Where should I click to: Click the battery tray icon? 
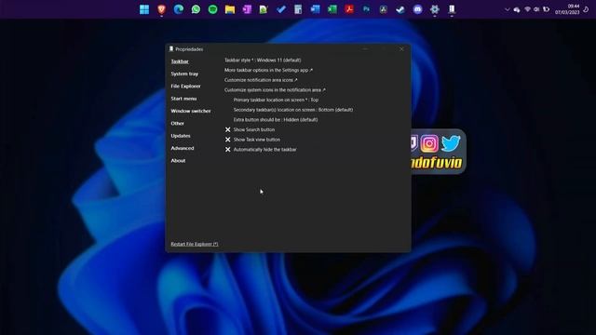[x=547, y=9]
